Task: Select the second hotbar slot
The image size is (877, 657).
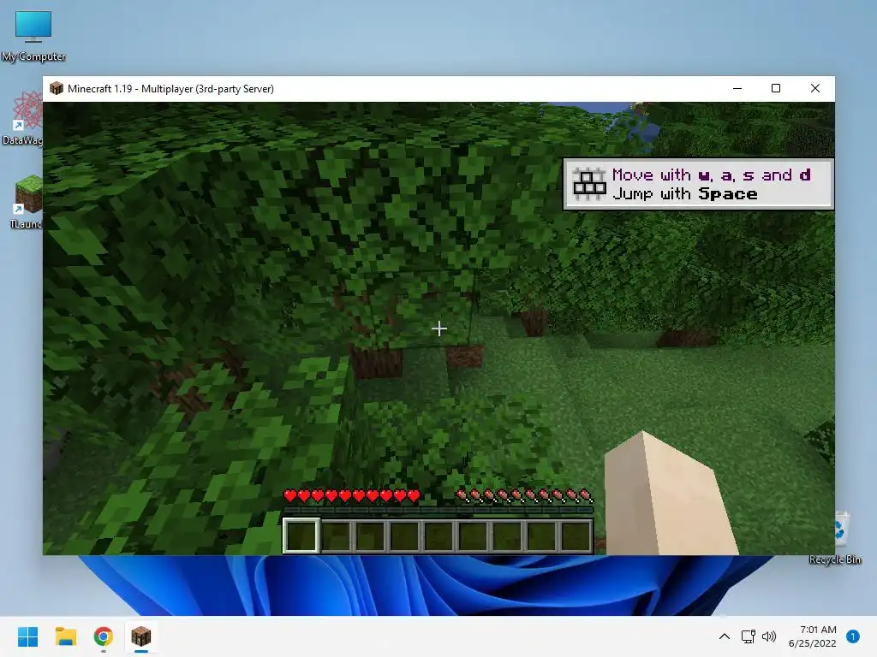Action: [x=336, y=536]
